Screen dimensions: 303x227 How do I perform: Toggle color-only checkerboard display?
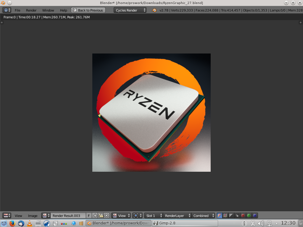225,215
